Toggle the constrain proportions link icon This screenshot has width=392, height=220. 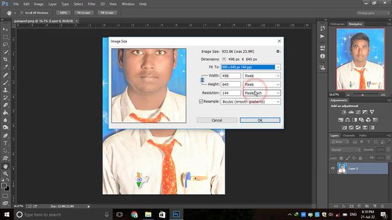(x=202, y=80)
